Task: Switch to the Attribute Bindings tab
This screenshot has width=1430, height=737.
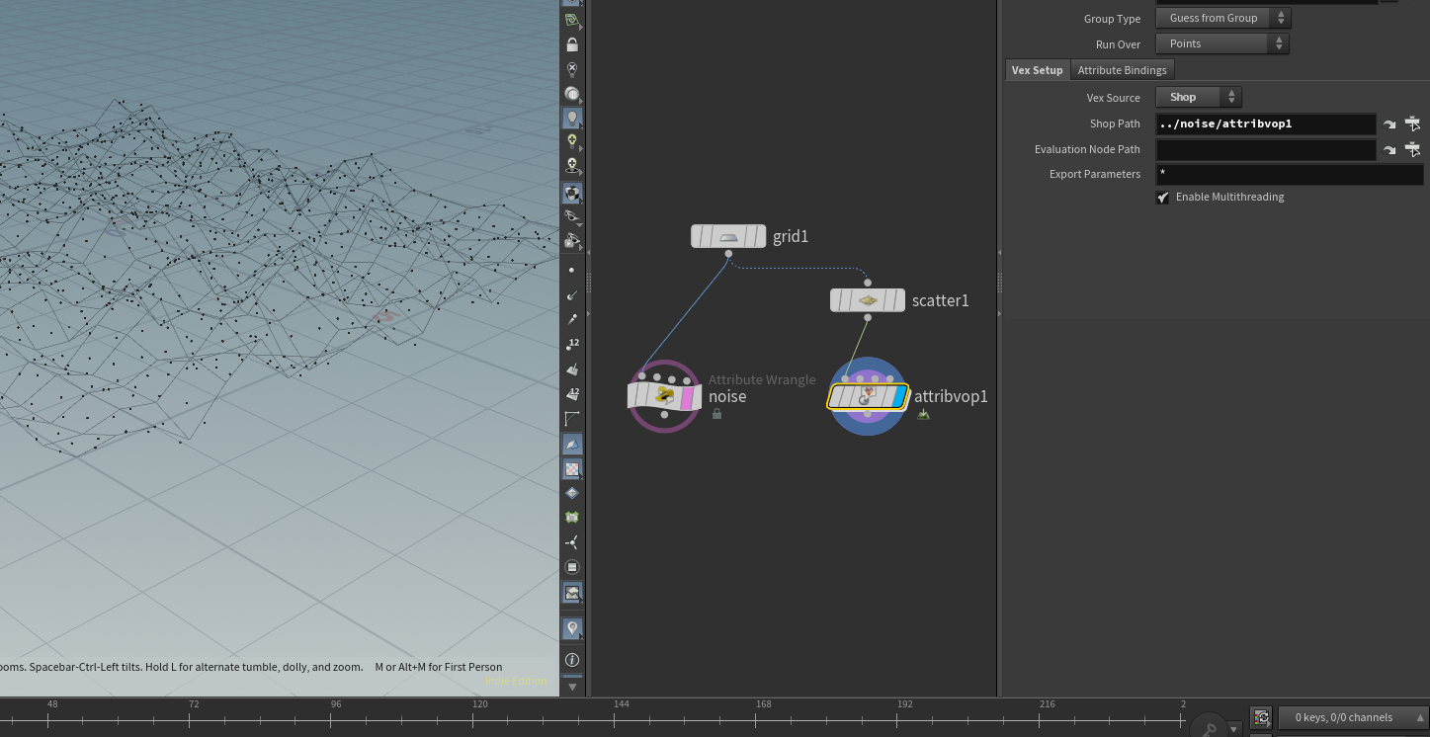Action: (x=1122, y=70)
